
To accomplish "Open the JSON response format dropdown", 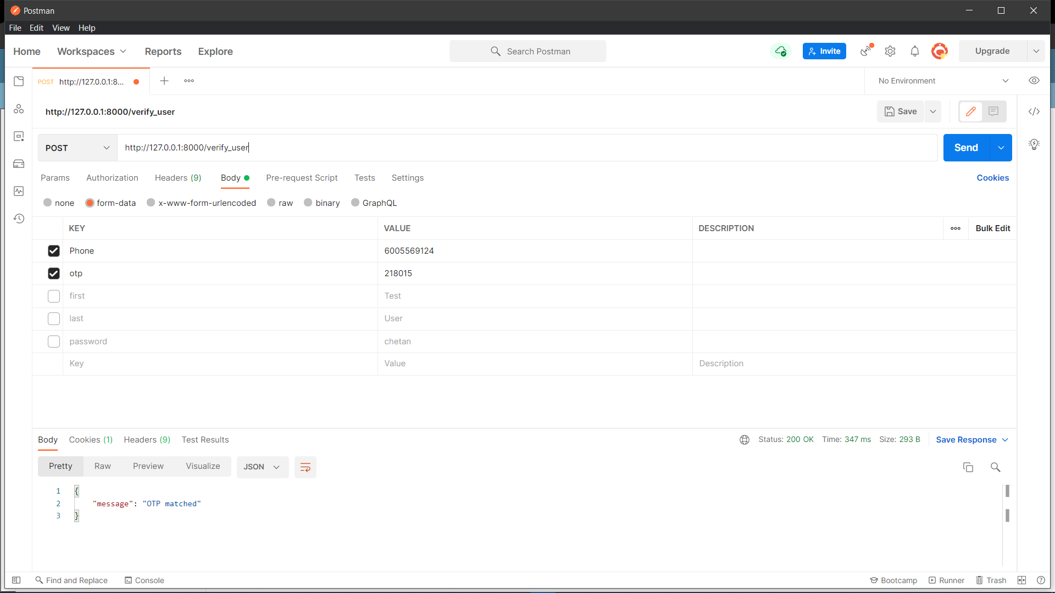I will click(262, 467).
